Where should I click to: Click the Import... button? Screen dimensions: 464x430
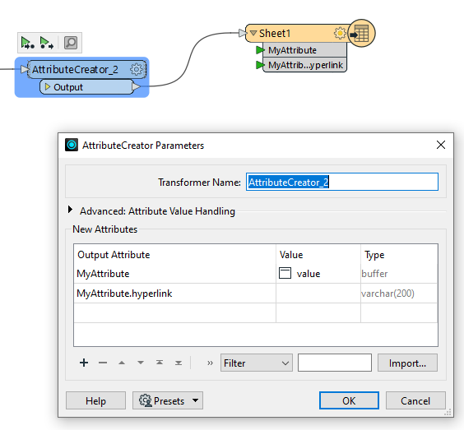(x=407, y=363)
